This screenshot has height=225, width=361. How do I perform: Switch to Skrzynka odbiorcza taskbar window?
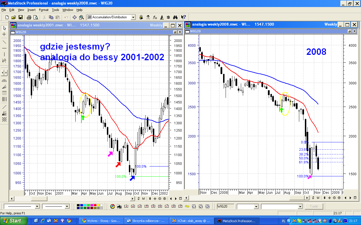pyautogui.click(x=146, y=221)
